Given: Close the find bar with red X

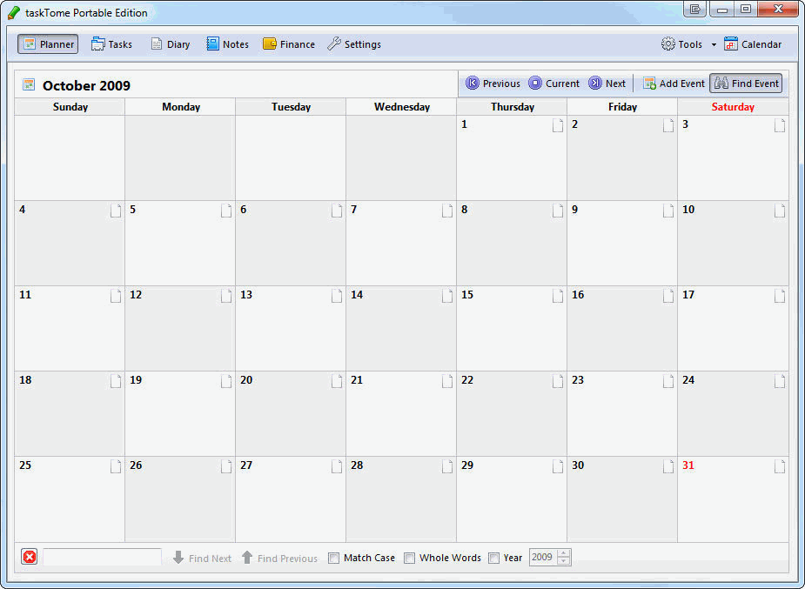Looking at the screenshot, I should 30,557.
